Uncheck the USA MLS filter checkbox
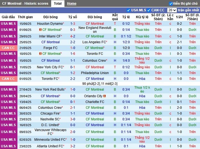Viewport: 200px width, 149px height. point(128,10)
